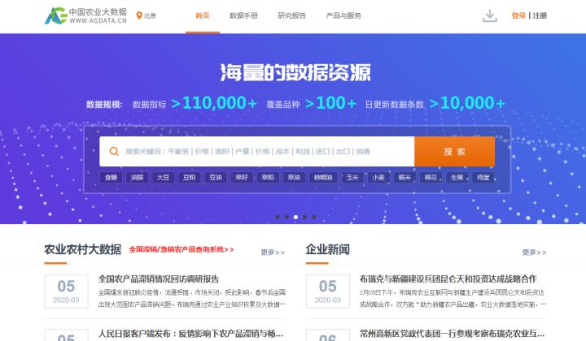
Task: Select the 稻米 quick tag
Action: (405, 177)
